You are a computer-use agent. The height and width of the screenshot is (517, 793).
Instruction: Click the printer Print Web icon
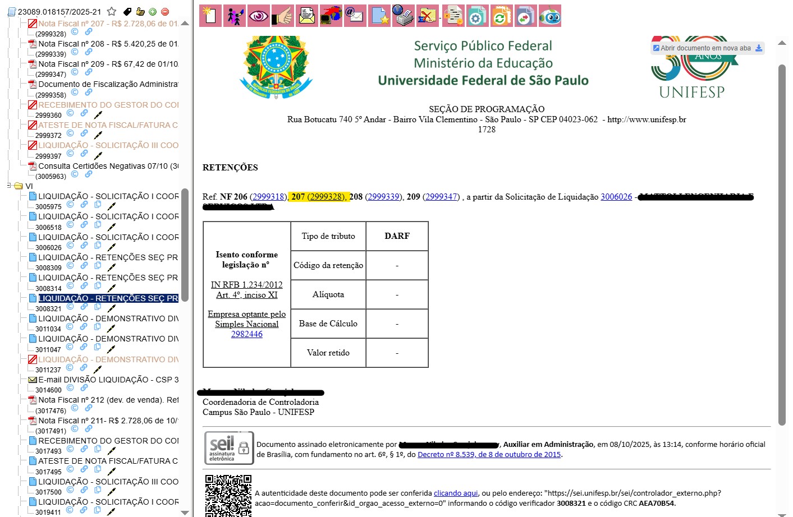402,16
